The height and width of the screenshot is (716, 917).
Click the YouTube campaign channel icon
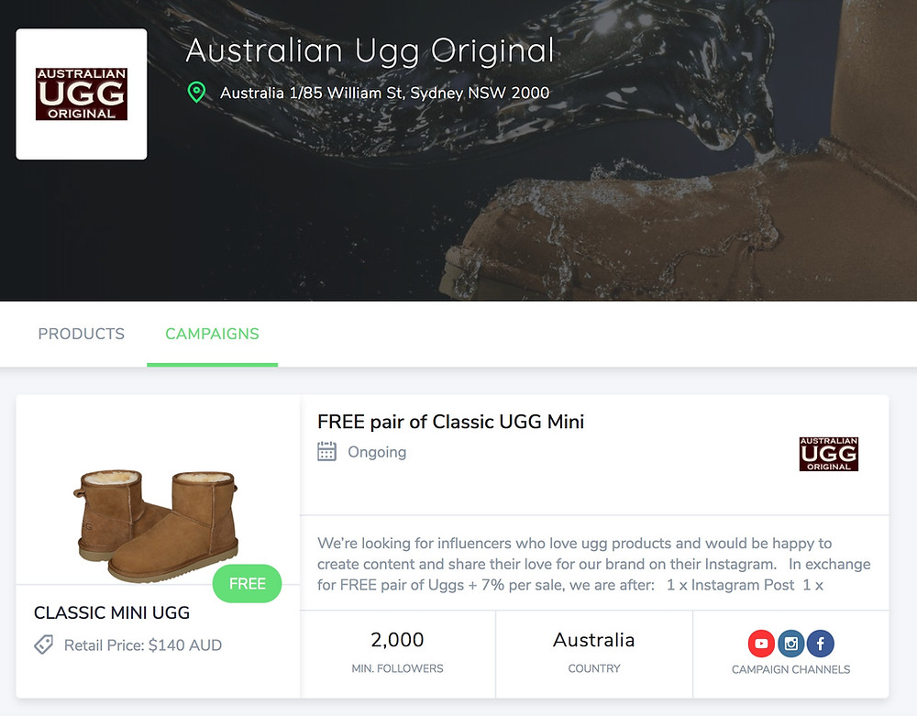761,644
